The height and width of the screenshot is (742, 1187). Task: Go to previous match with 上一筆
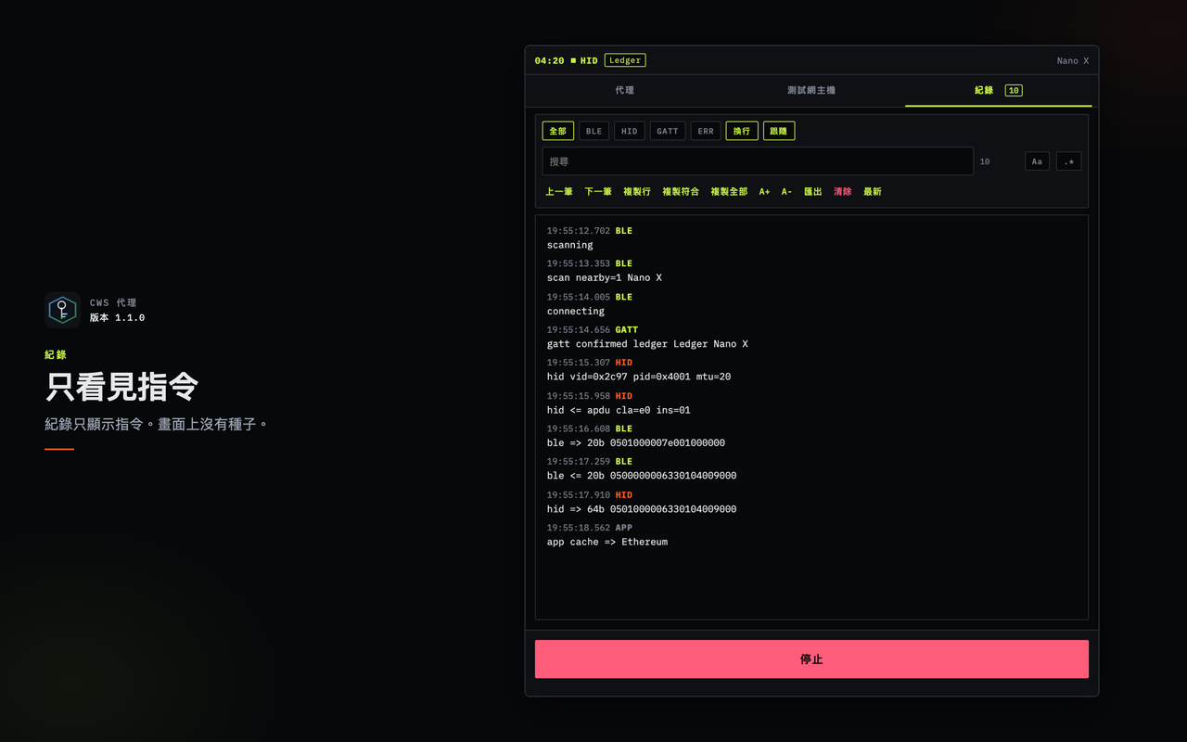point(559,192)
